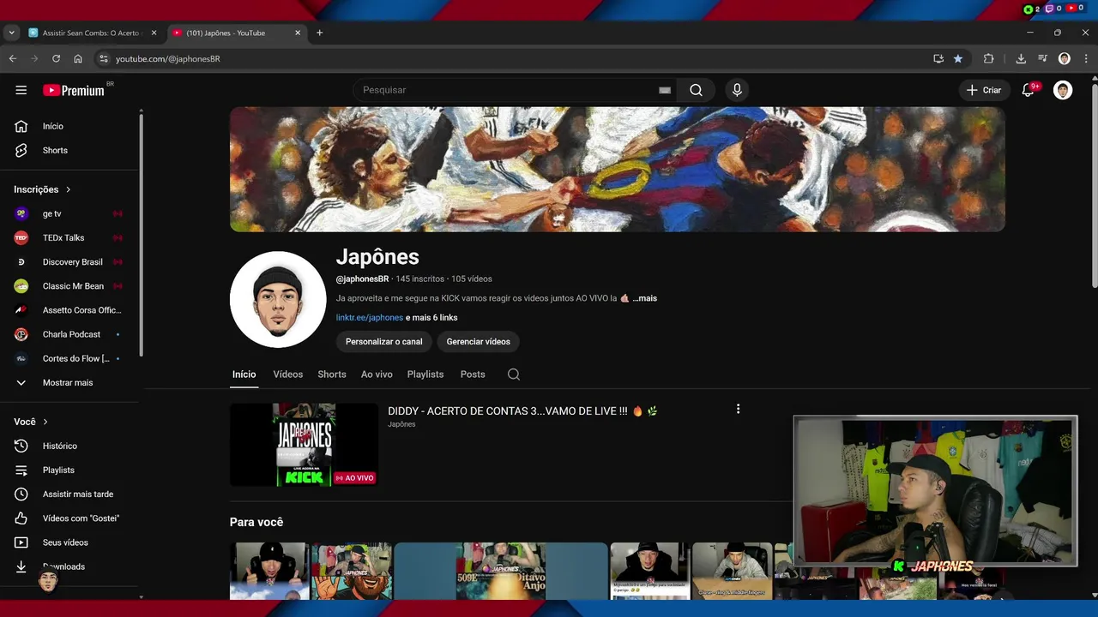Select the Posts channel tab
This screenshot has height=617, width=1098.
(473, 374)
